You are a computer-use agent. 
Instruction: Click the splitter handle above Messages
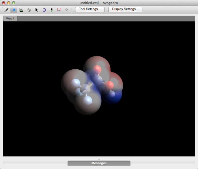tap(99, 159)
